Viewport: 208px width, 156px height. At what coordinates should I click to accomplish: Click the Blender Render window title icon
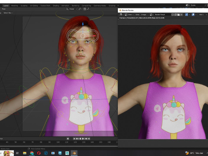coord(120,10)
